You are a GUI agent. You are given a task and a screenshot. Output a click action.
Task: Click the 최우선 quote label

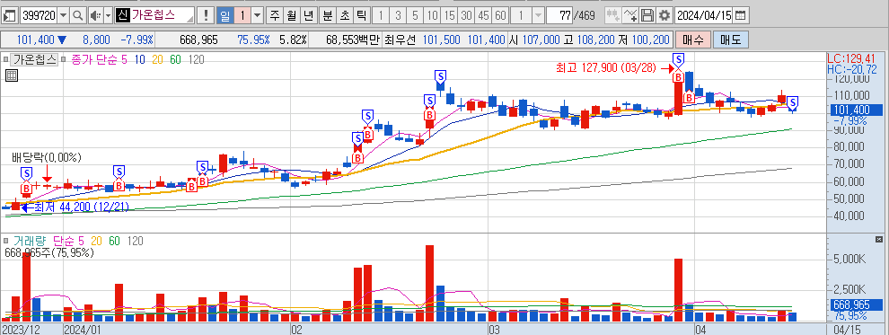click(400, 40)
